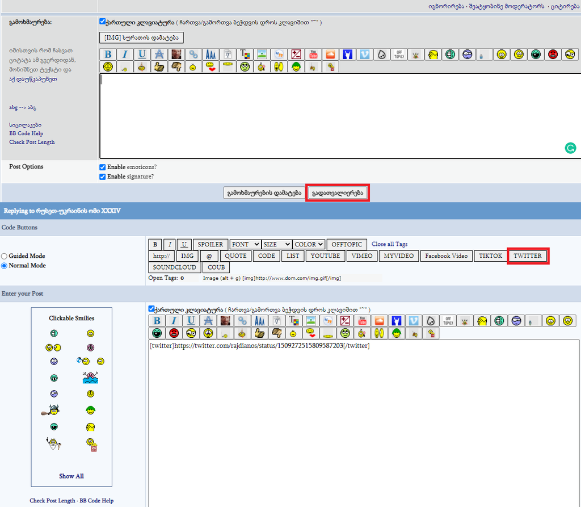Select Guided Mode radio button
Viewport: 581px width, 507px height.
pos(5,256)
